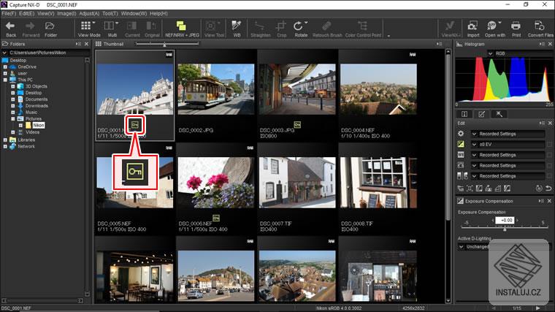The image size is (555, 312).
Task: Click the Convert Files icon
Action: click(x=540, y=26)
